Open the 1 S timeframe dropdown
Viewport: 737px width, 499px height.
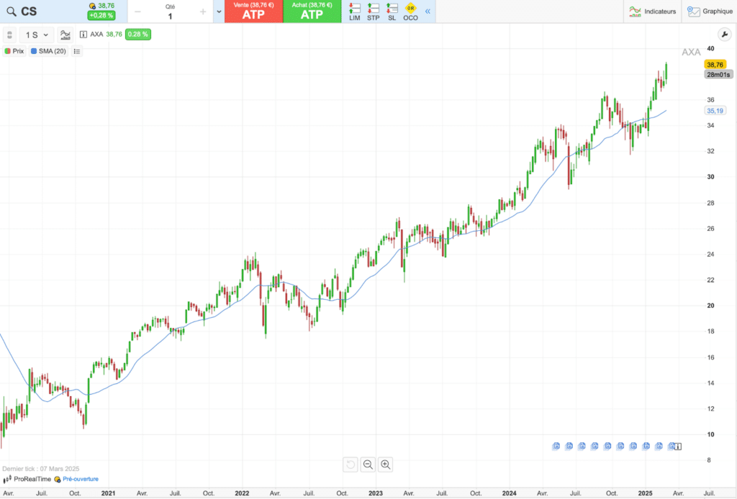click(37, 35)
